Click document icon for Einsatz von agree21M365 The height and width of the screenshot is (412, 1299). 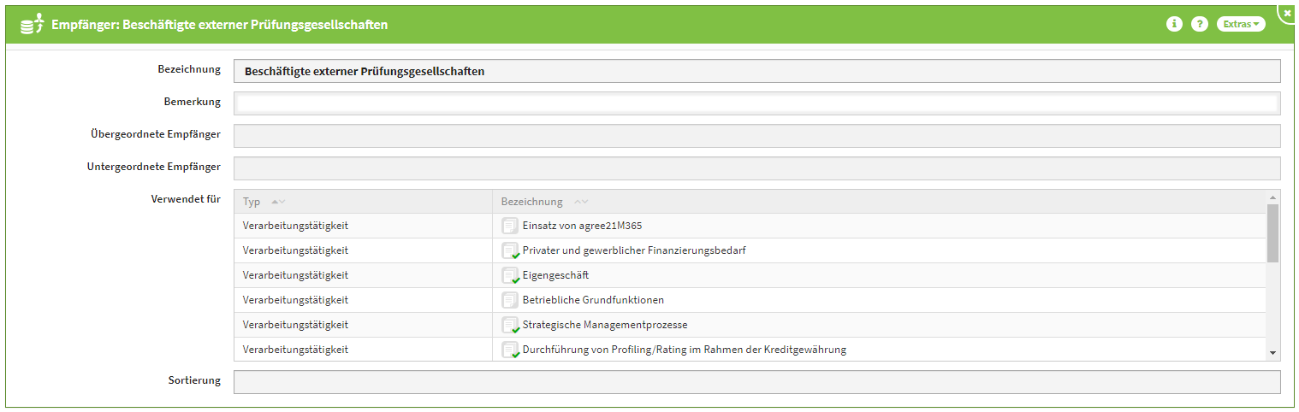coord(510,227)
